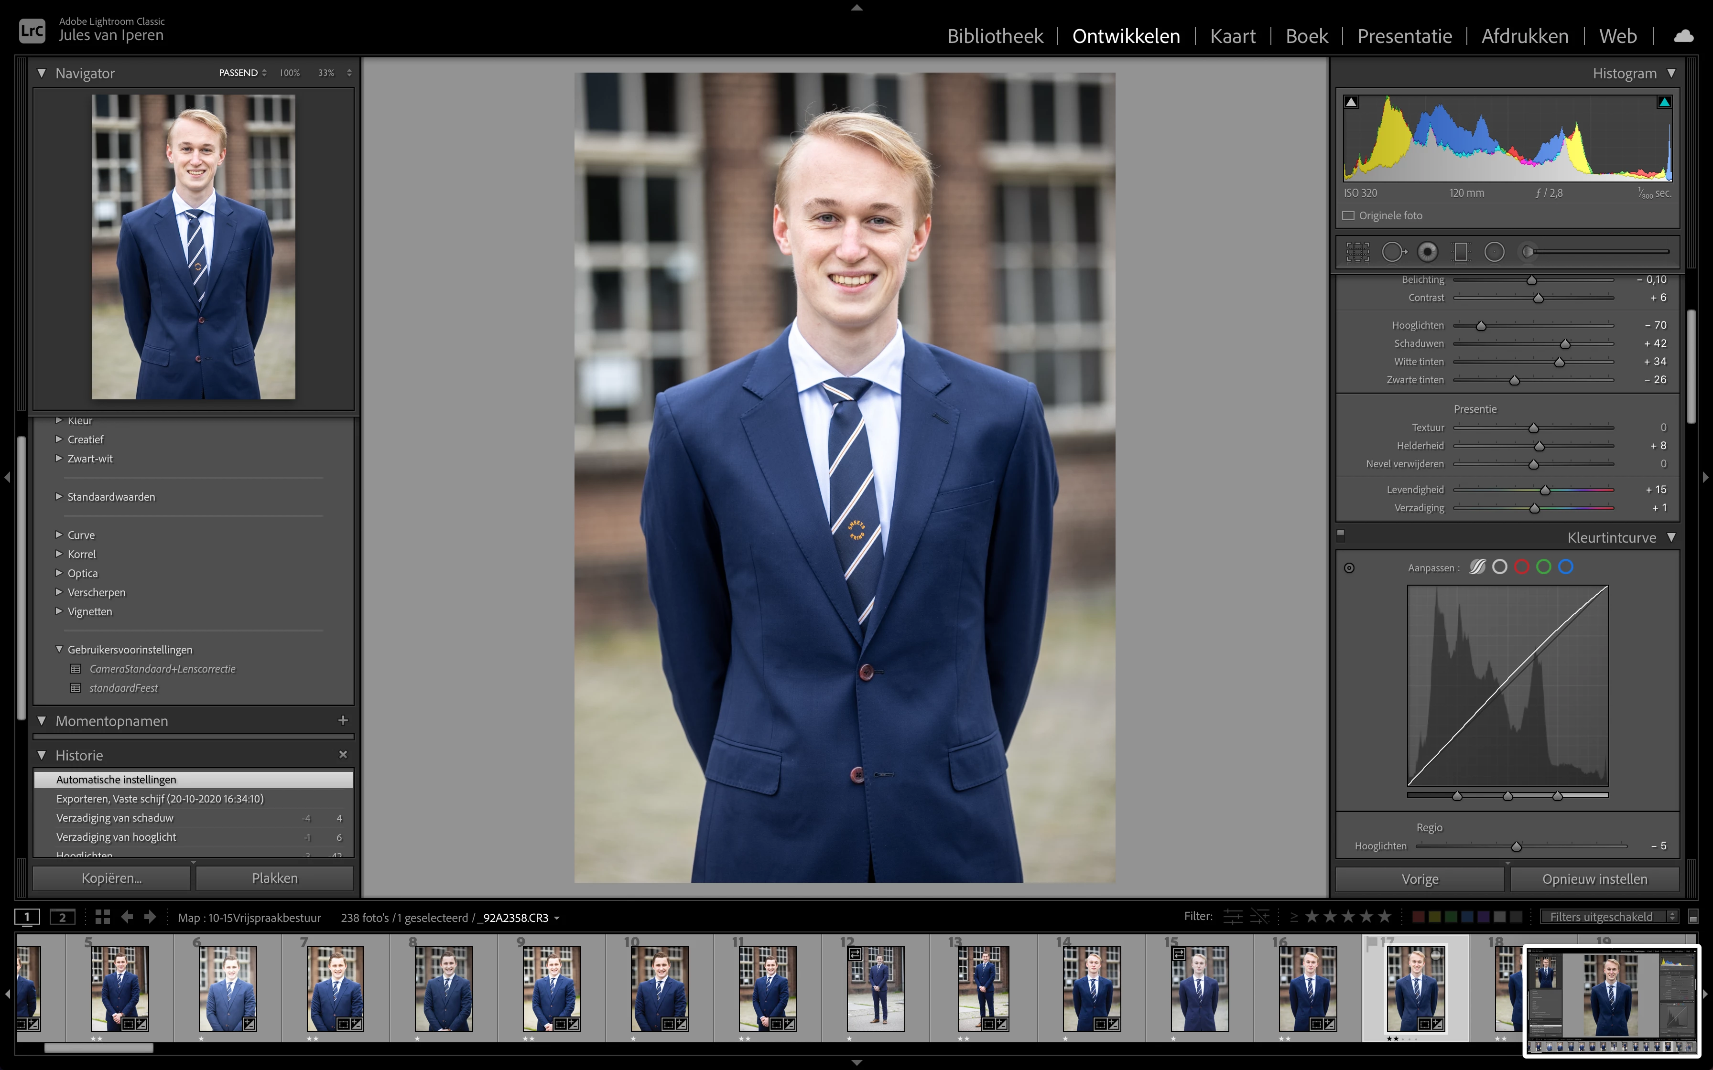1713x1070 pixels.
Task: Activate the Red Eye Correction tool
Action: [1428, 252]
